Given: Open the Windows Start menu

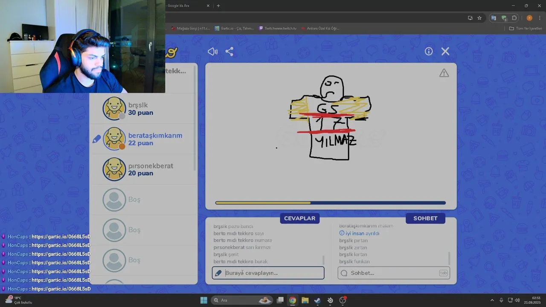Looking at the screenshot, I should click(203, 300).
